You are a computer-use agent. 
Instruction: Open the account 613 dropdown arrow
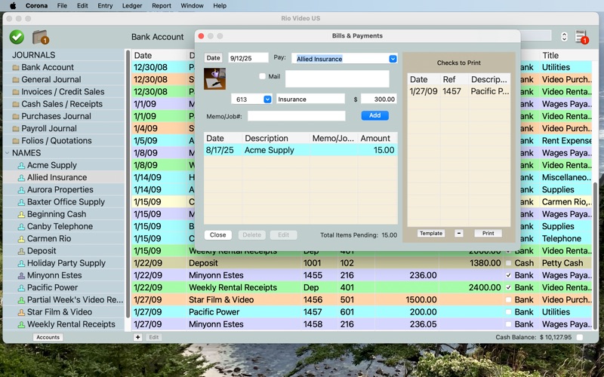point(267,100)
